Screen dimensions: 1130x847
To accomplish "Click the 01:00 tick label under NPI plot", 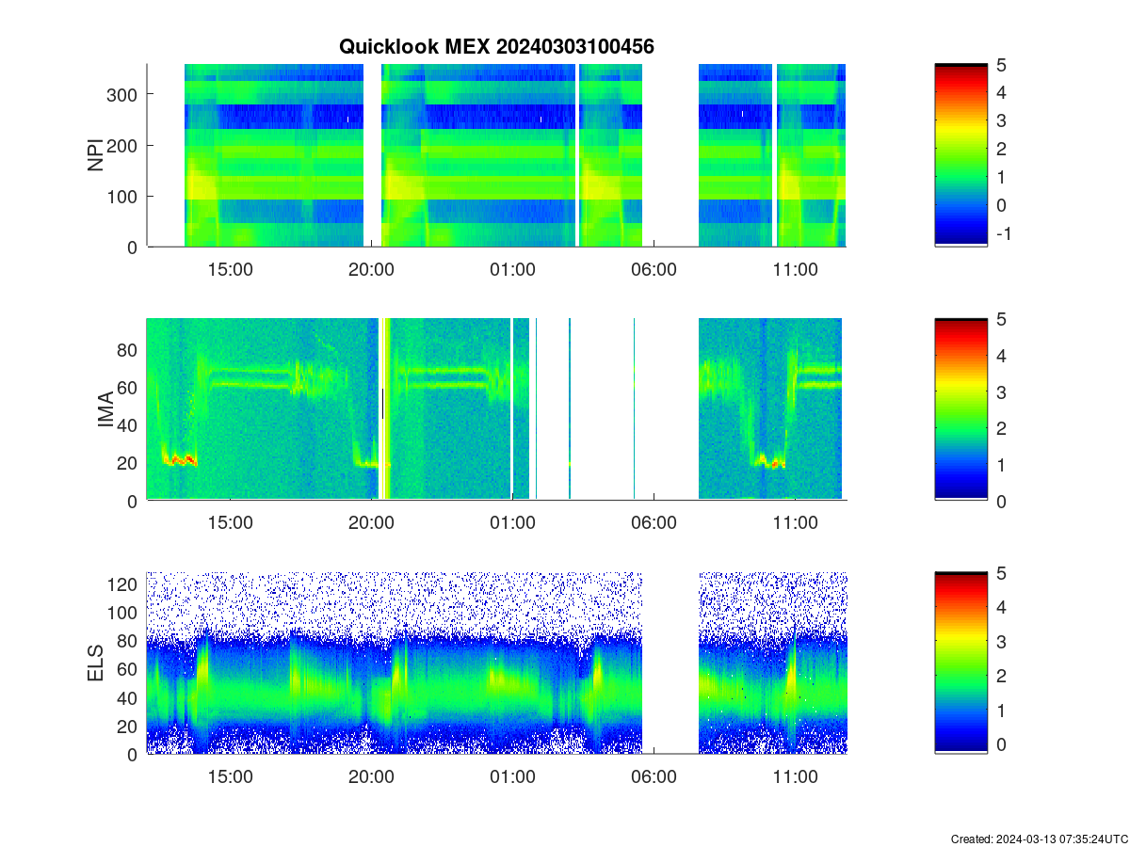I will 512,269.
